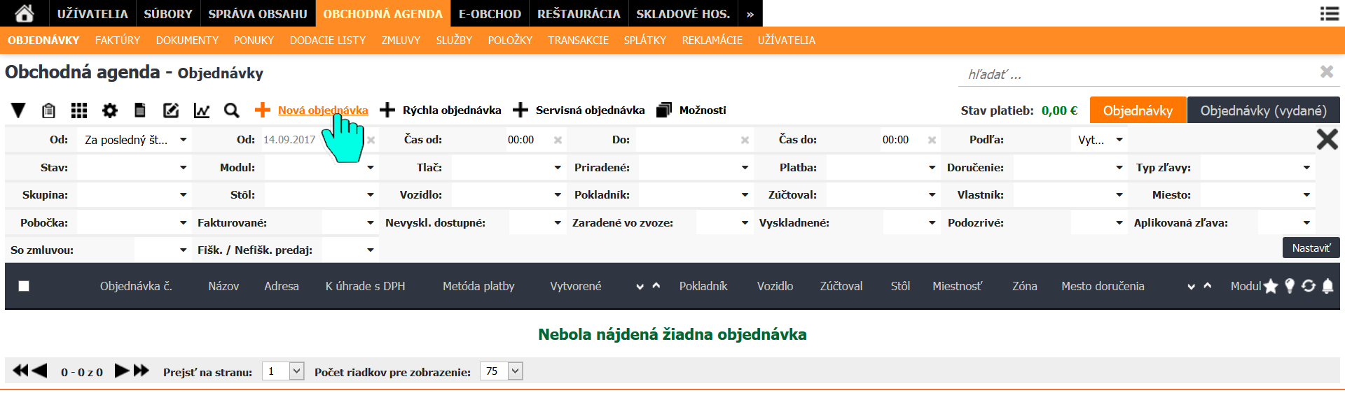The image size is (1345, 393).
Task: Open the FAKTÚRY submenu tab
Action: point(118,41)
